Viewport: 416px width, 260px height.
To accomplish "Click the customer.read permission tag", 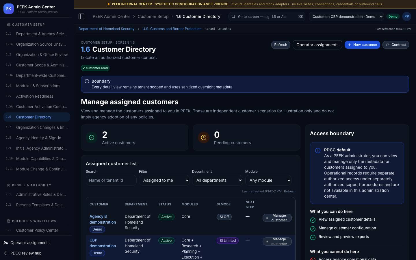I will pos(95,68).
